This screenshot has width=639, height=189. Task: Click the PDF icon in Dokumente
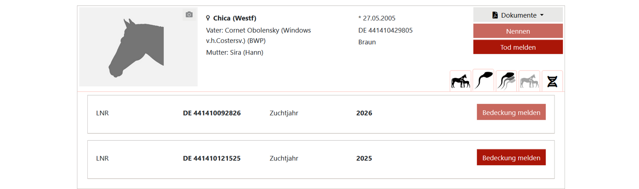[495, 15]
